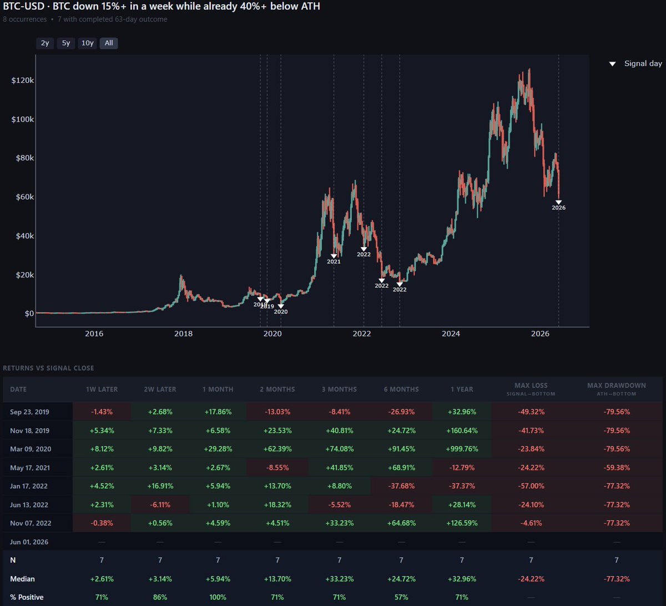
Task: Click the $120k price axis label
Action: pyautogui.click(x=23, y=81)
